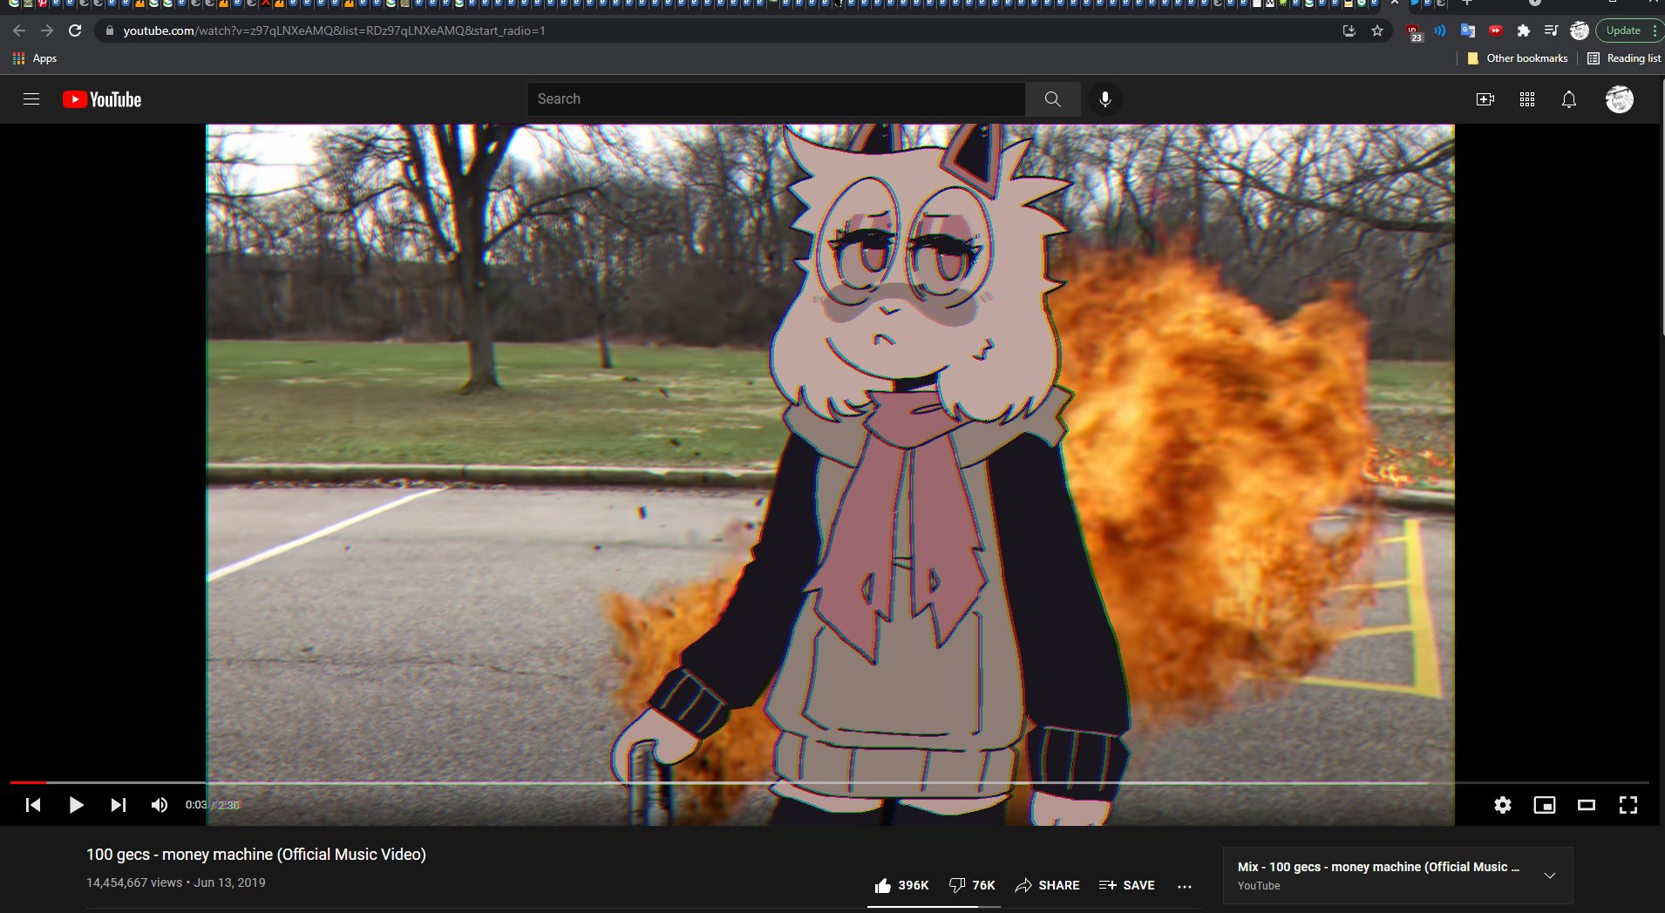The height and width of the screenshot is (913, 1665).
Task: Open the Other bookmarks folder
Action: pyautogui.click(x=1518, y=58)
